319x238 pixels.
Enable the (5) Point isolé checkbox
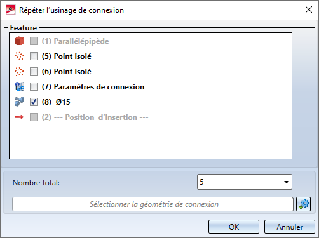pyautogui.click(x=34, y=56)
